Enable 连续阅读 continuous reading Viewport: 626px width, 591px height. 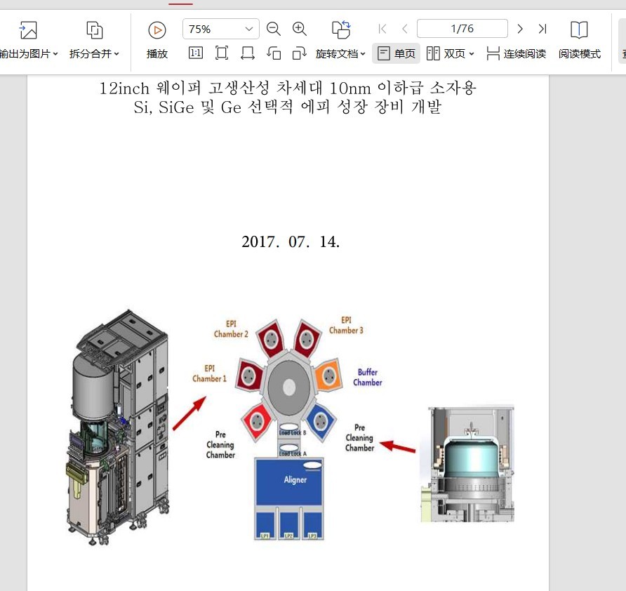pyautogui.click(x=517, y=53)
